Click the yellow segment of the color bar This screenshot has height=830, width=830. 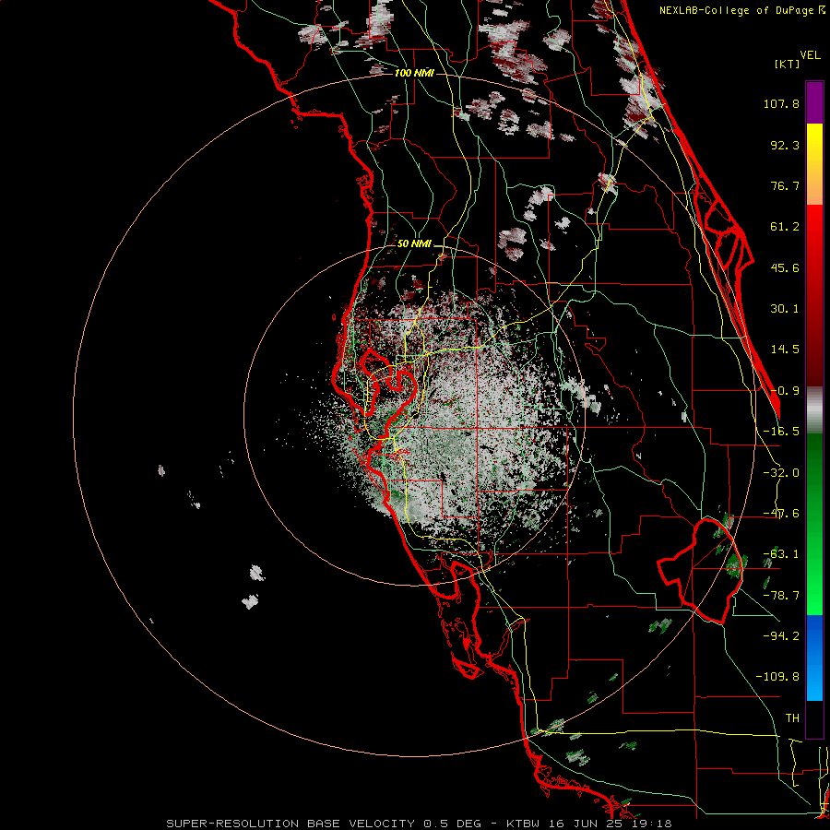tap(814, 164)
